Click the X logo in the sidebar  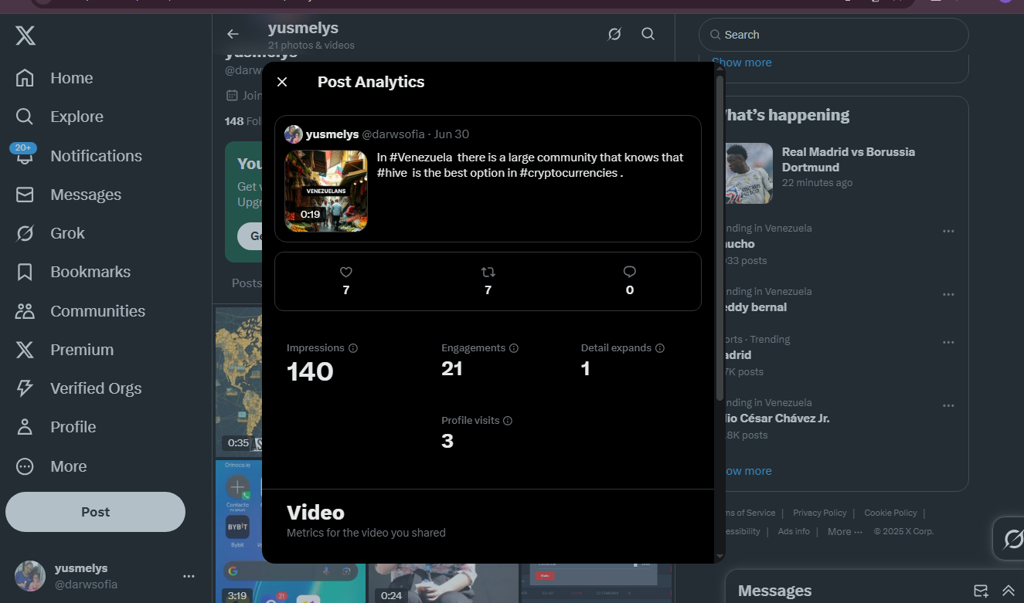26,36
